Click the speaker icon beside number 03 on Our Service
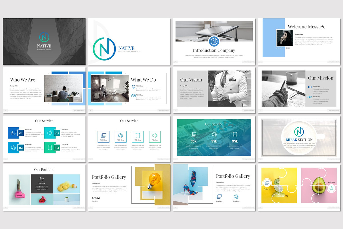The image size is (343, 229). coord(49,133)
